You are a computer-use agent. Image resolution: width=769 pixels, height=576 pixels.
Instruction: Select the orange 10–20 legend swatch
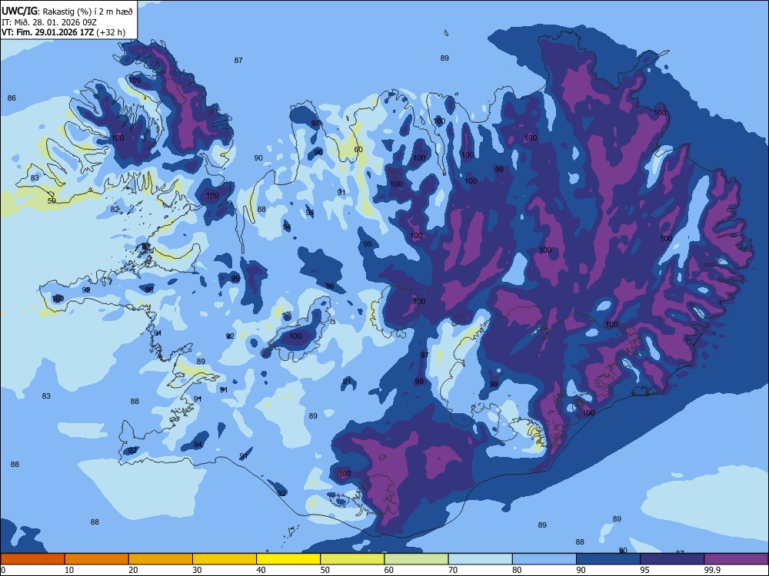[x=97, y=559]
